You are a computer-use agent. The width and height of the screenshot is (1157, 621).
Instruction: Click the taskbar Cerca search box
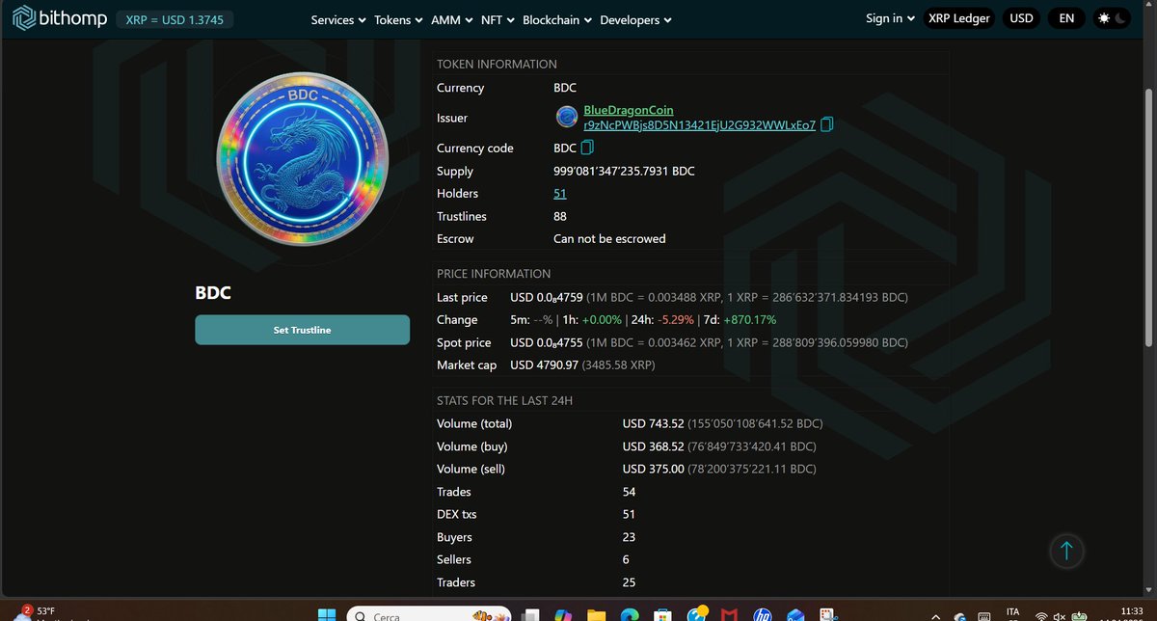429,614
